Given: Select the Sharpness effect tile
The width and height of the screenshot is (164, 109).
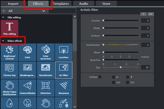Looking at the screenshot, I should pyautogui.click(x=64, y=88).
